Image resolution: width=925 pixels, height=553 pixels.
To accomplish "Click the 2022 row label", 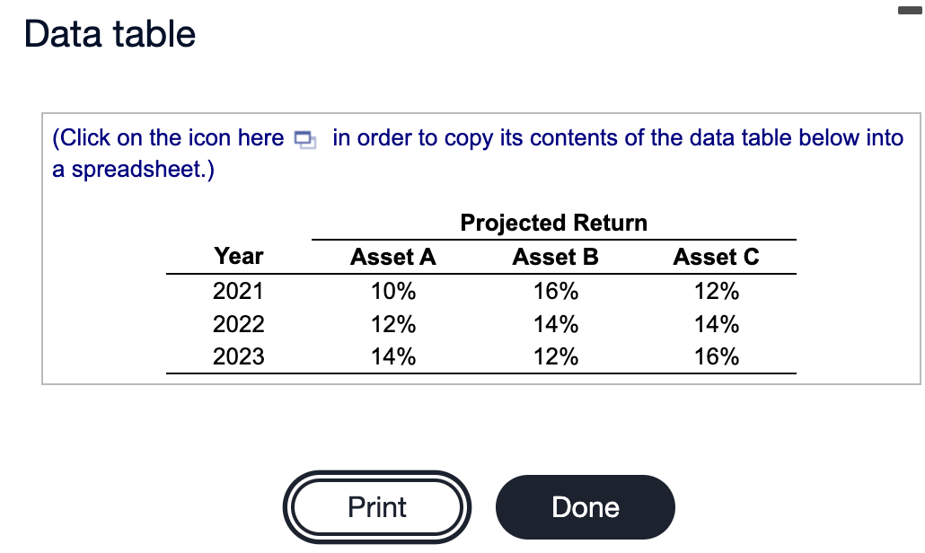I will [x=238, y=323].
